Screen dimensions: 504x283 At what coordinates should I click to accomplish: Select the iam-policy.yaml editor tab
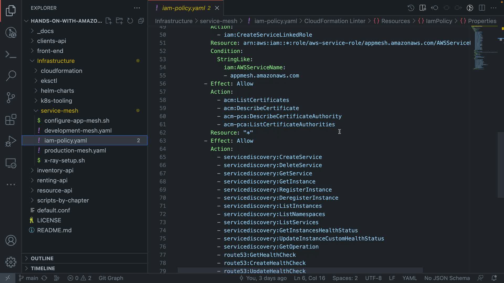[x=183, y=8]
